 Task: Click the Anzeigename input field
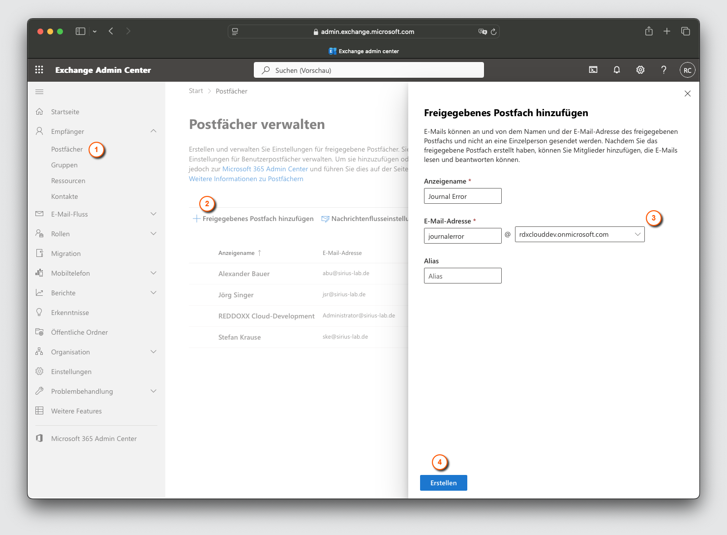pyautogui.click(x=463, y=196)
